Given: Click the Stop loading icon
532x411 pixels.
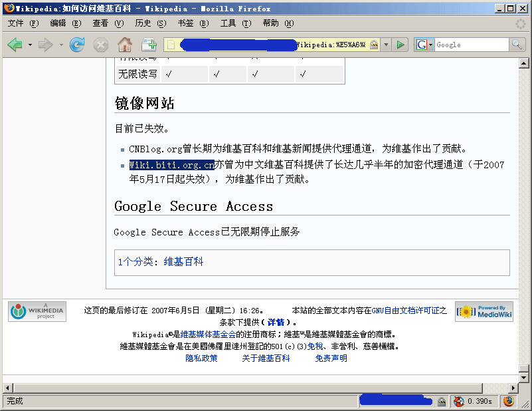Looking at the screenshot, I should (x=101, y=45).
